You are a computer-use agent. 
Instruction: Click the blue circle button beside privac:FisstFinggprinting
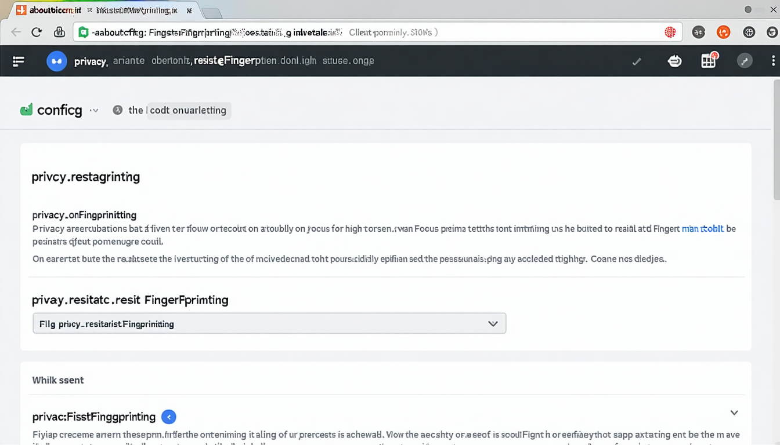tap(168, 417)
